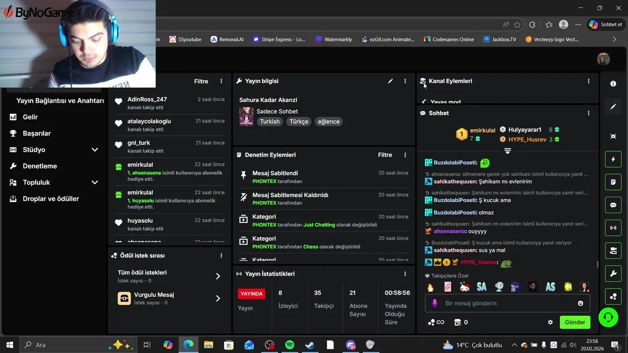This screenshot has width=628, height=353.
Task: Add this page to browser favorites
Action: [x=518, y=25]
